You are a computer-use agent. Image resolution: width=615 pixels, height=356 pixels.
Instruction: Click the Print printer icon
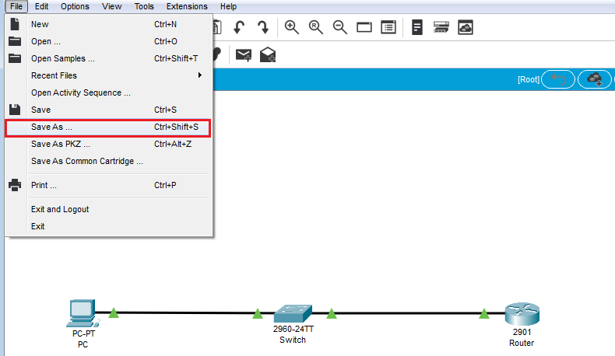pyautogui.click(x=15, y=185)
